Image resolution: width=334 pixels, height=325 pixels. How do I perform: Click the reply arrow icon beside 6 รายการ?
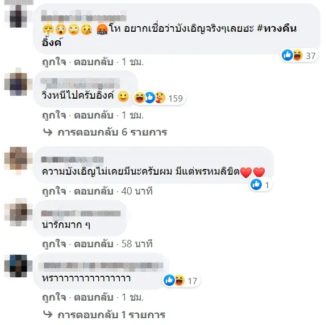48,132
